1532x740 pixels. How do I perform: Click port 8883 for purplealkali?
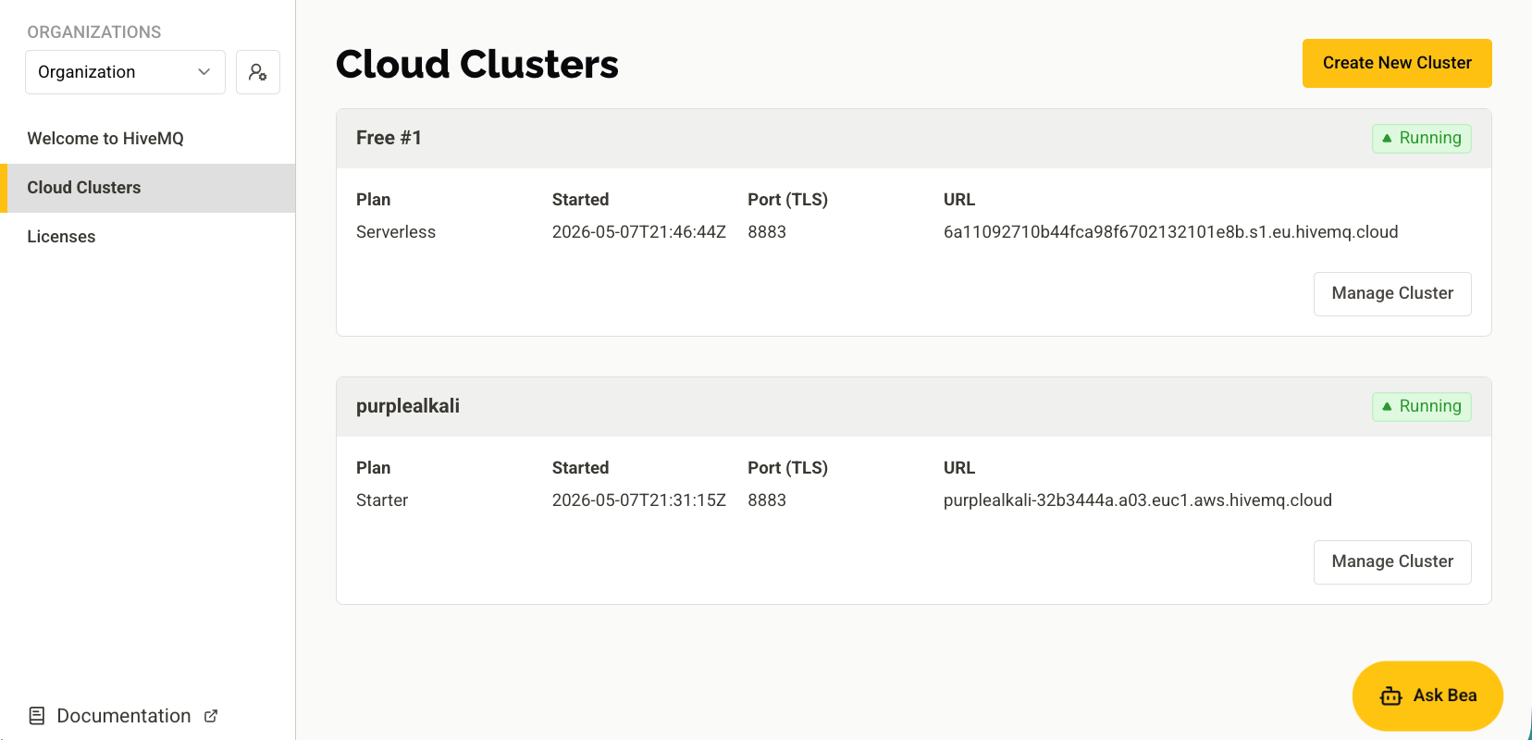pos(767,500)
